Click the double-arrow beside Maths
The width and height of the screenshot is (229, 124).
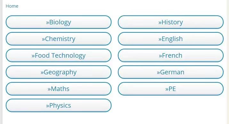[x=49, y=89]
